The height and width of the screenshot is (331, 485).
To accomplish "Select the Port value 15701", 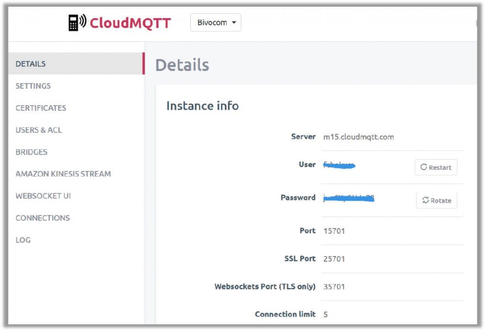I will (x=334, y=231).
